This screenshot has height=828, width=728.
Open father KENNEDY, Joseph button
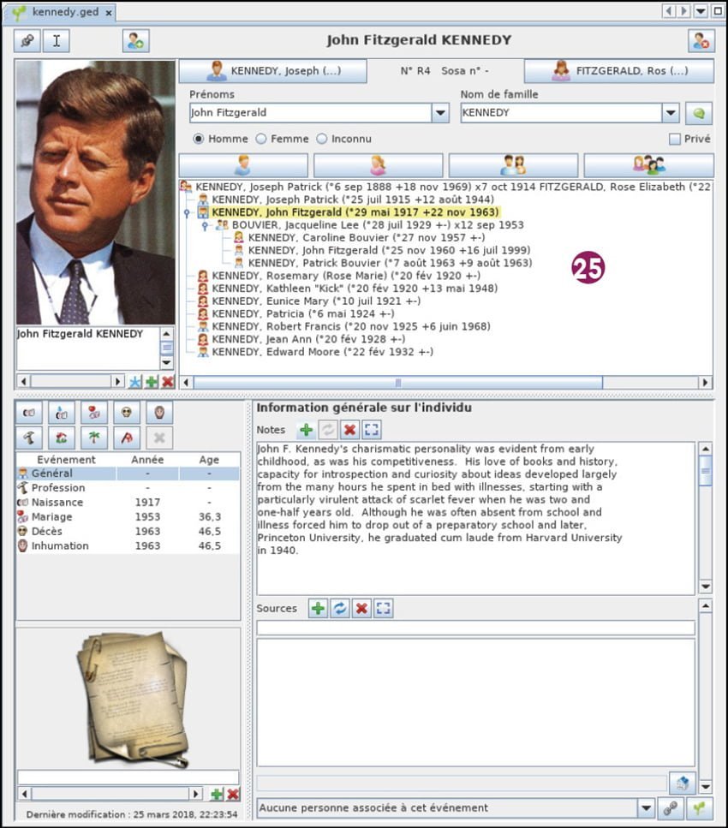click(272, 71)
